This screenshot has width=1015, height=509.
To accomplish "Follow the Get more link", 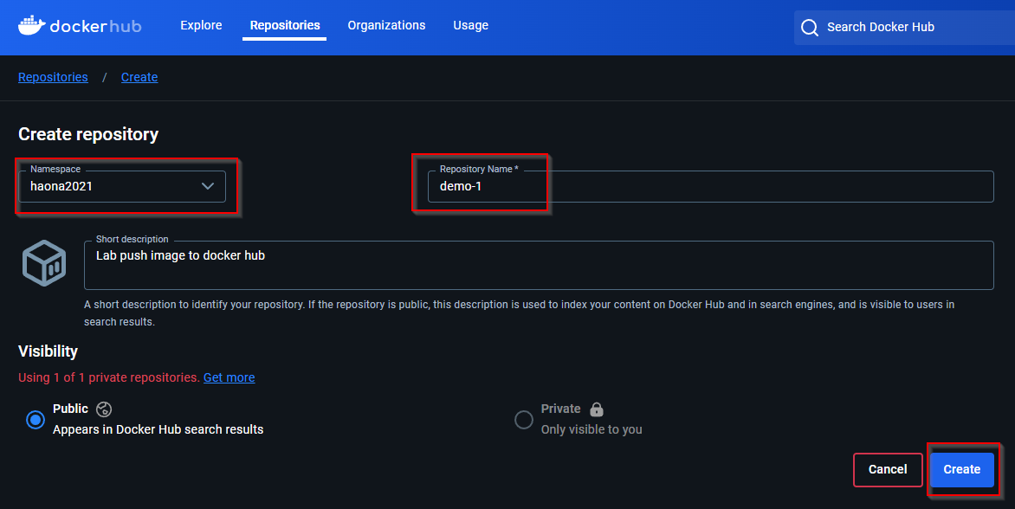I will coord(230,377).
